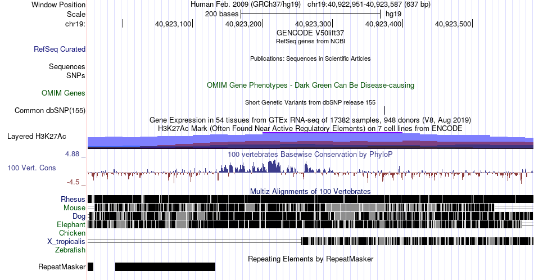Click the Scale label

coord(76,14)
